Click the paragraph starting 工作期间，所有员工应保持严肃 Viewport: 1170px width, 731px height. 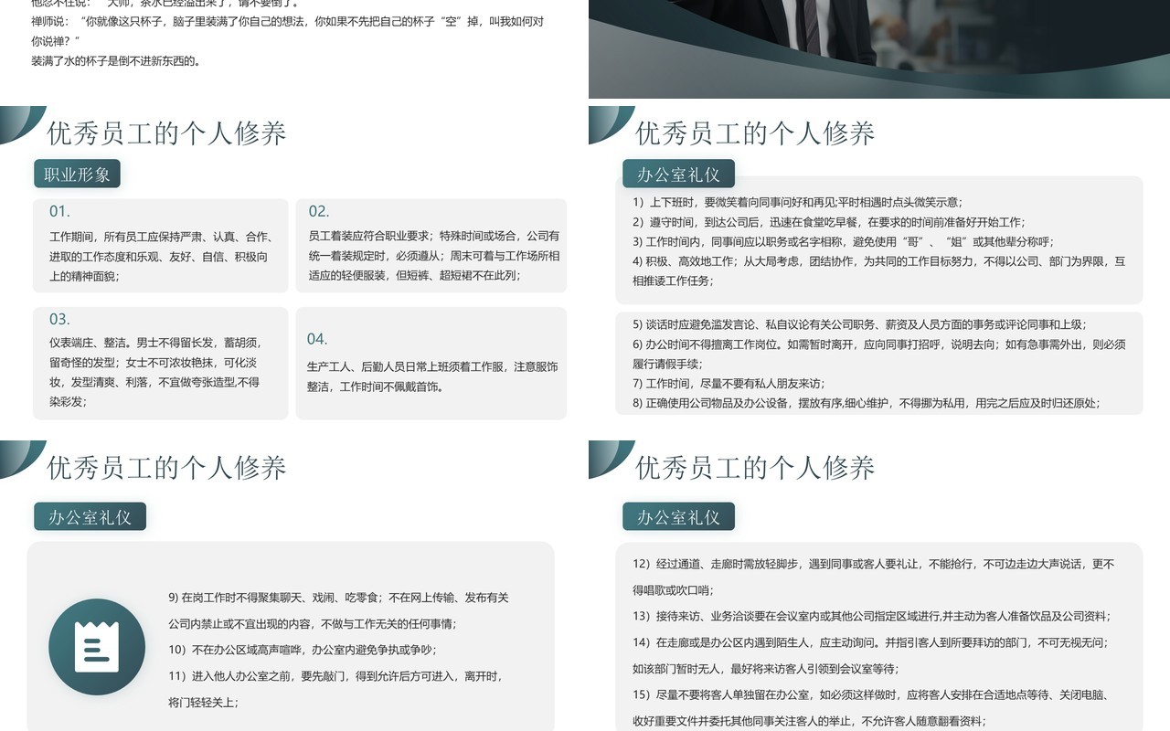(x=160, y=256)
